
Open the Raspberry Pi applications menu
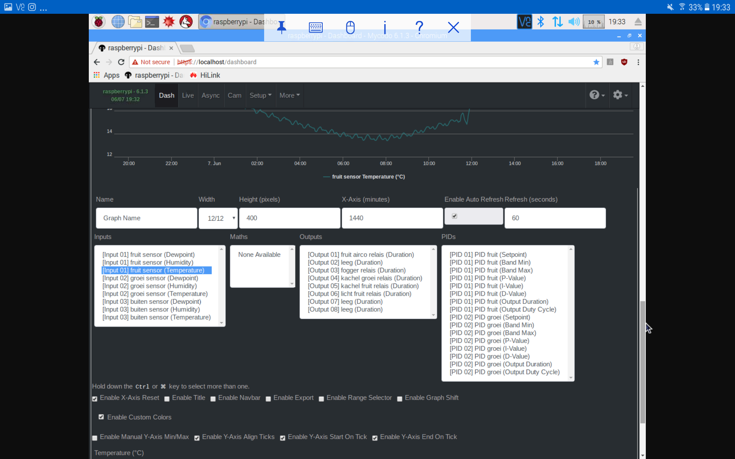(98, 21)
